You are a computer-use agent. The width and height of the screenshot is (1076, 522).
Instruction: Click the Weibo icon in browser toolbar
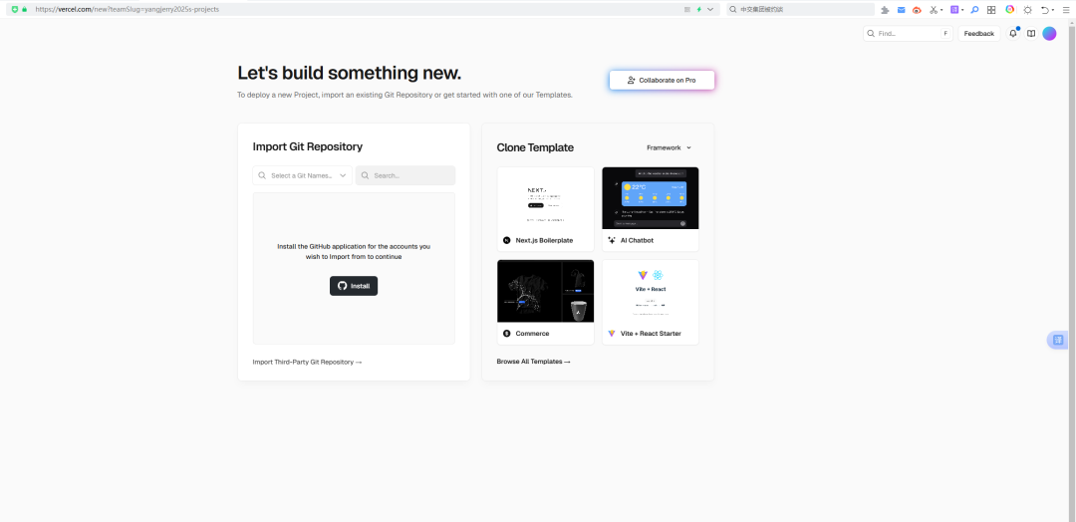click(x=917, y=9)
